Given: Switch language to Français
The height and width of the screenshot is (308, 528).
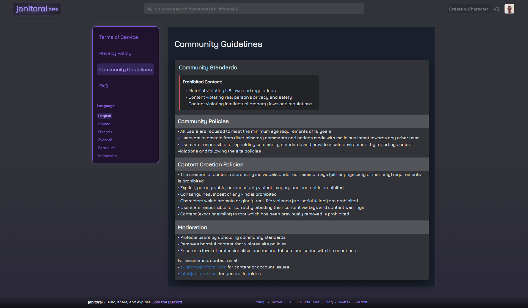Looking at the screenshot, I should coord(105,132).
